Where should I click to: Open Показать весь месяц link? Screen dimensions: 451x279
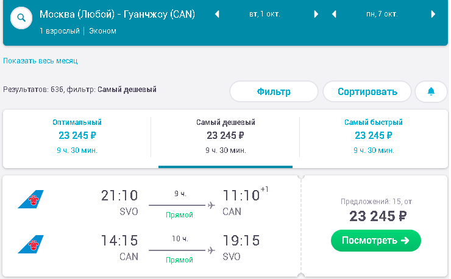click(x=40, y=61)
